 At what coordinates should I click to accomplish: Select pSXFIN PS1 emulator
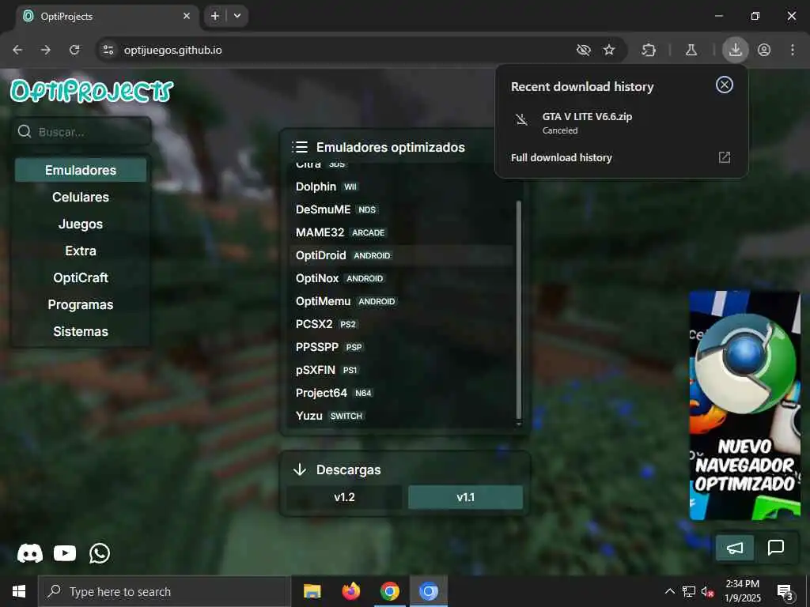pos(401,370)
